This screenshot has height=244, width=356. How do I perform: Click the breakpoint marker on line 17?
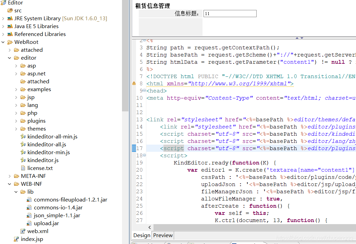pyautogui.click(x=134, y=148)
